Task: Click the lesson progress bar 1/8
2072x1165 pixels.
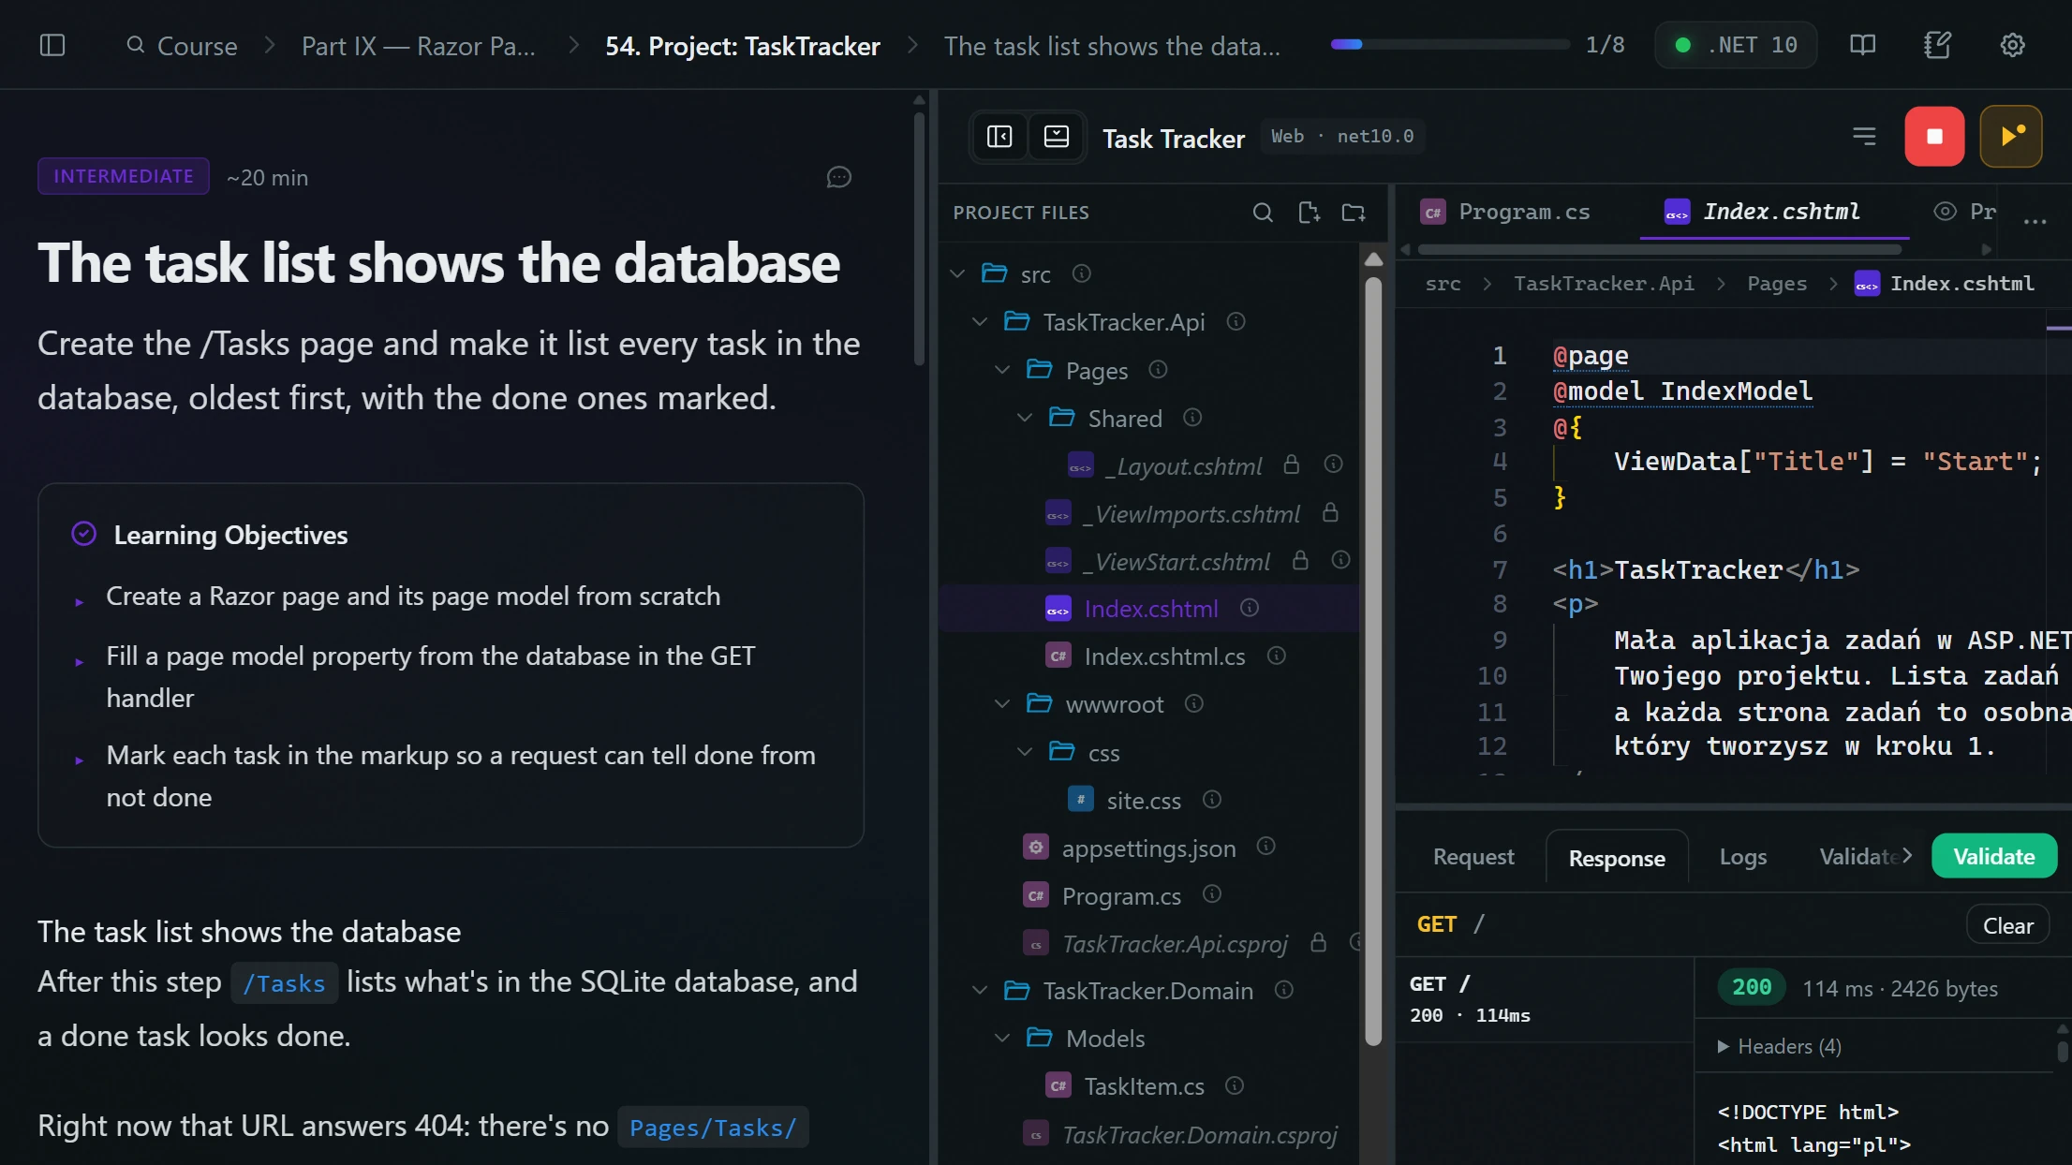Action: (x=1449, y=44)
